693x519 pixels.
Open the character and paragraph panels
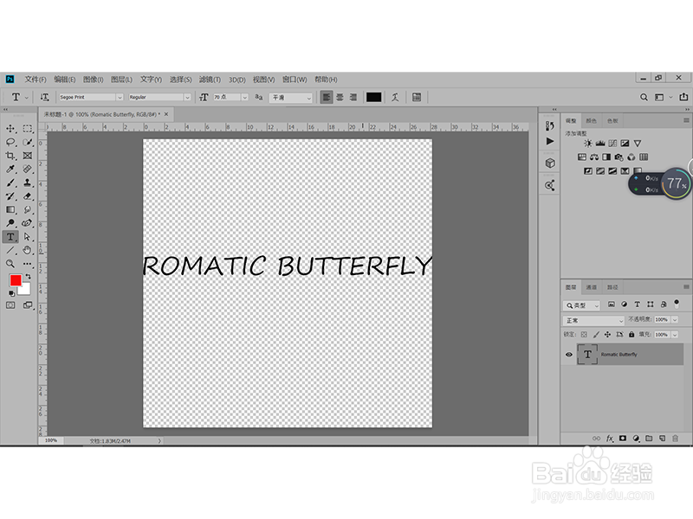point(417,97)
